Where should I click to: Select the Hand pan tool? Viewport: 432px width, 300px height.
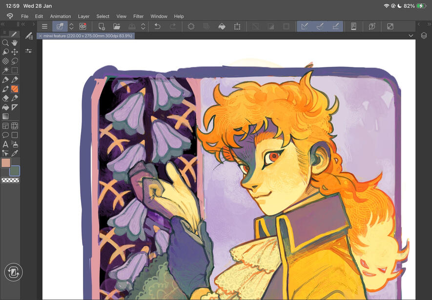coord(15,43)
